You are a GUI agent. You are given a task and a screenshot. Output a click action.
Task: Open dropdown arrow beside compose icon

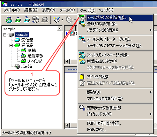[62, 20]
